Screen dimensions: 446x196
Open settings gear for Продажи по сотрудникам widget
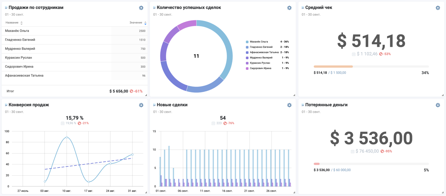click(141, 8)
